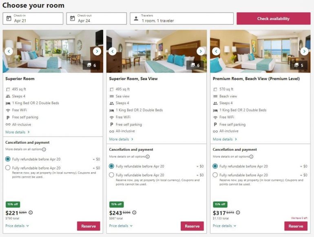Viewport: 314px width, 237px height.
Task: Click previous photo arrow on Superior Room, Sea View
Action: [113, 51]
